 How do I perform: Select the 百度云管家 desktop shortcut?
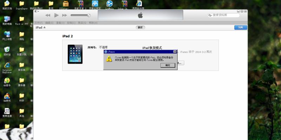(95, 5)
